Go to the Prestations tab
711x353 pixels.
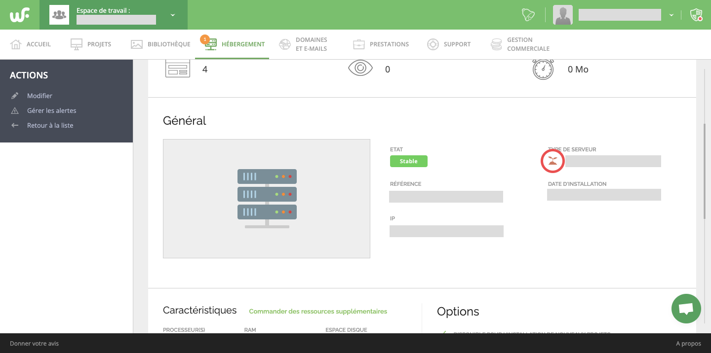pos(381,44)
